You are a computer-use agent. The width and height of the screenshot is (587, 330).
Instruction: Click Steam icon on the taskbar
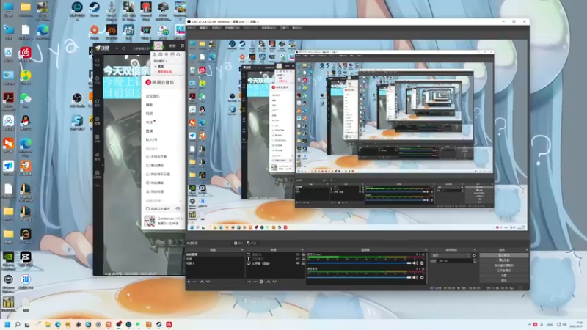[158, 324]
